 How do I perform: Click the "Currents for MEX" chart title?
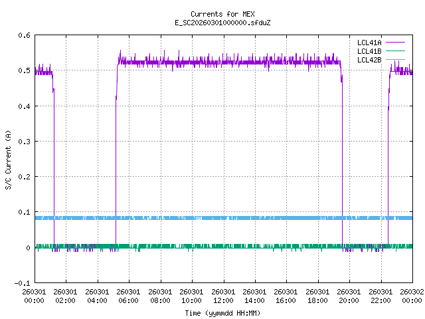(x=222, y=14)
